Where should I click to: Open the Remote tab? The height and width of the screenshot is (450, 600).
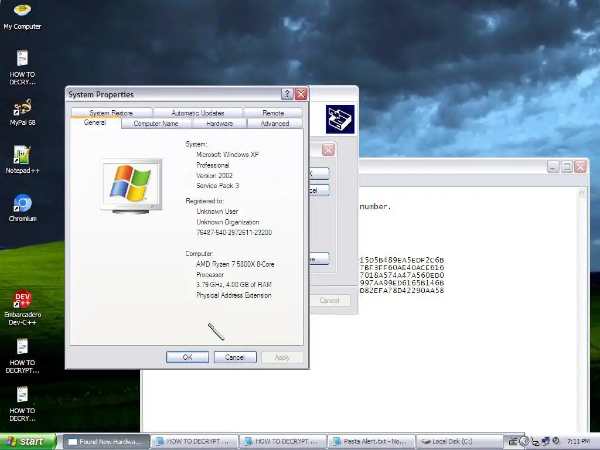click(x=273, y=113)
